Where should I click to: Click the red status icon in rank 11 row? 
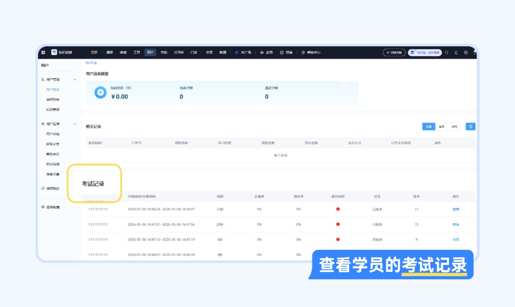click(x=338, y=209)
